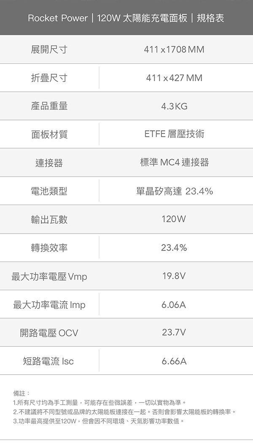Click the 4.3KG weight value
253x446 pixels.
click(174, 106)
